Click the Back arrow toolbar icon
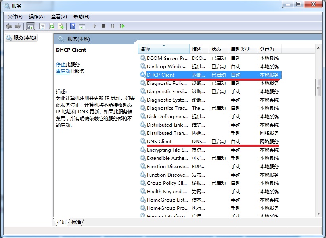The width and height of the screenshot is (326, 238). pos(9,26)
